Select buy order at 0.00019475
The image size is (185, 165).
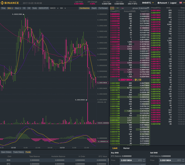130,99
